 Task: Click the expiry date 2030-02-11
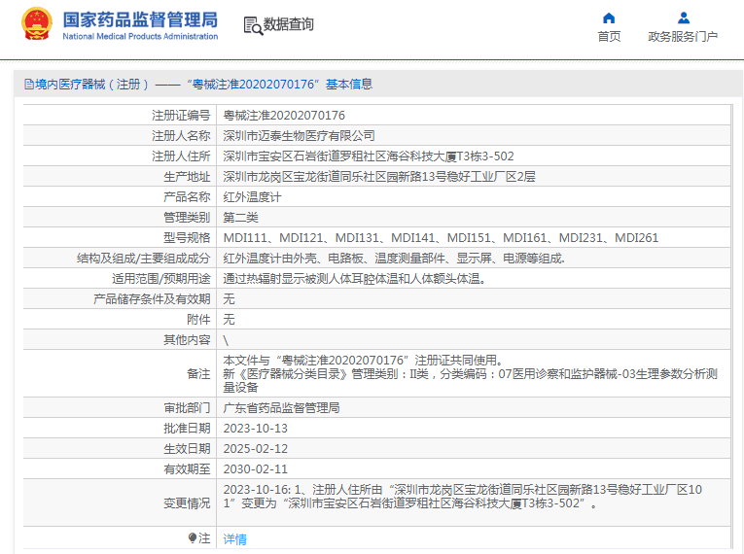[256, 468]
